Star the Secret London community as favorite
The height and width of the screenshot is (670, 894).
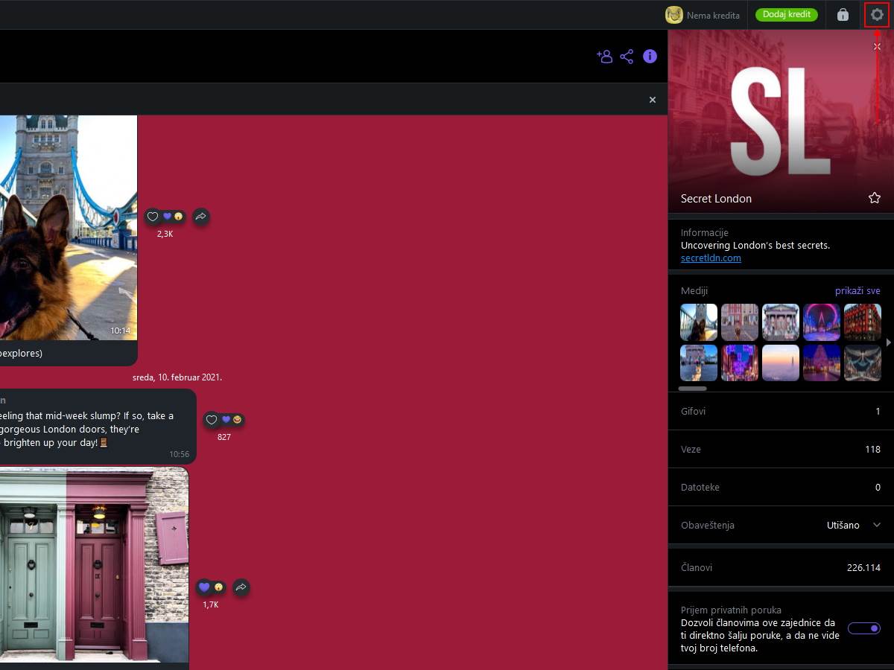(x=874, y=198)
